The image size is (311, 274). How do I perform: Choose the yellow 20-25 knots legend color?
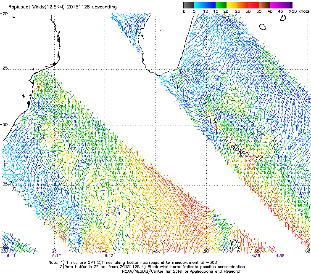click(x=232, y=5)
